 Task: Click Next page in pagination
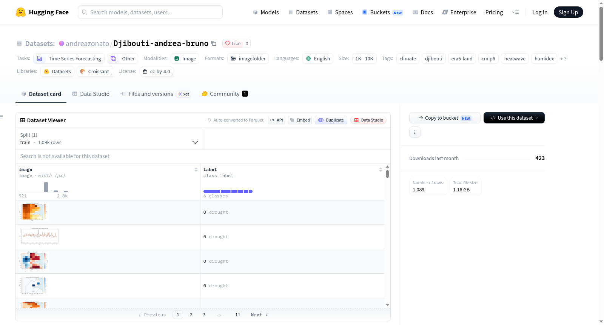[259, 315]
